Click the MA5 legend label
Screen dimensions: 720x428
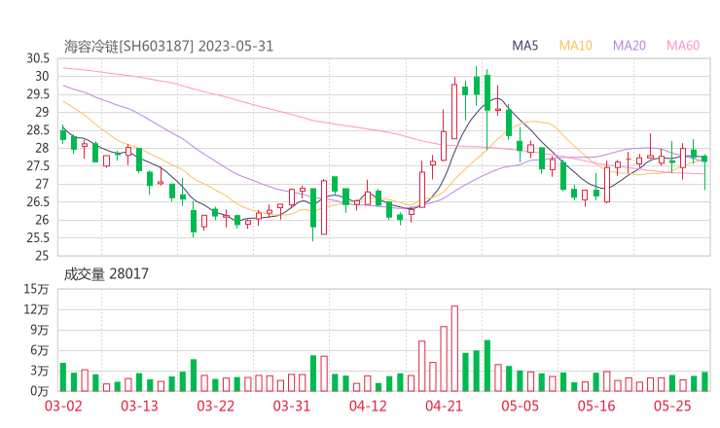(x=524, y=46)
